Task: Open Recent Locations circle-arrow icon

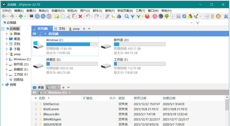Action: (49, 16)
